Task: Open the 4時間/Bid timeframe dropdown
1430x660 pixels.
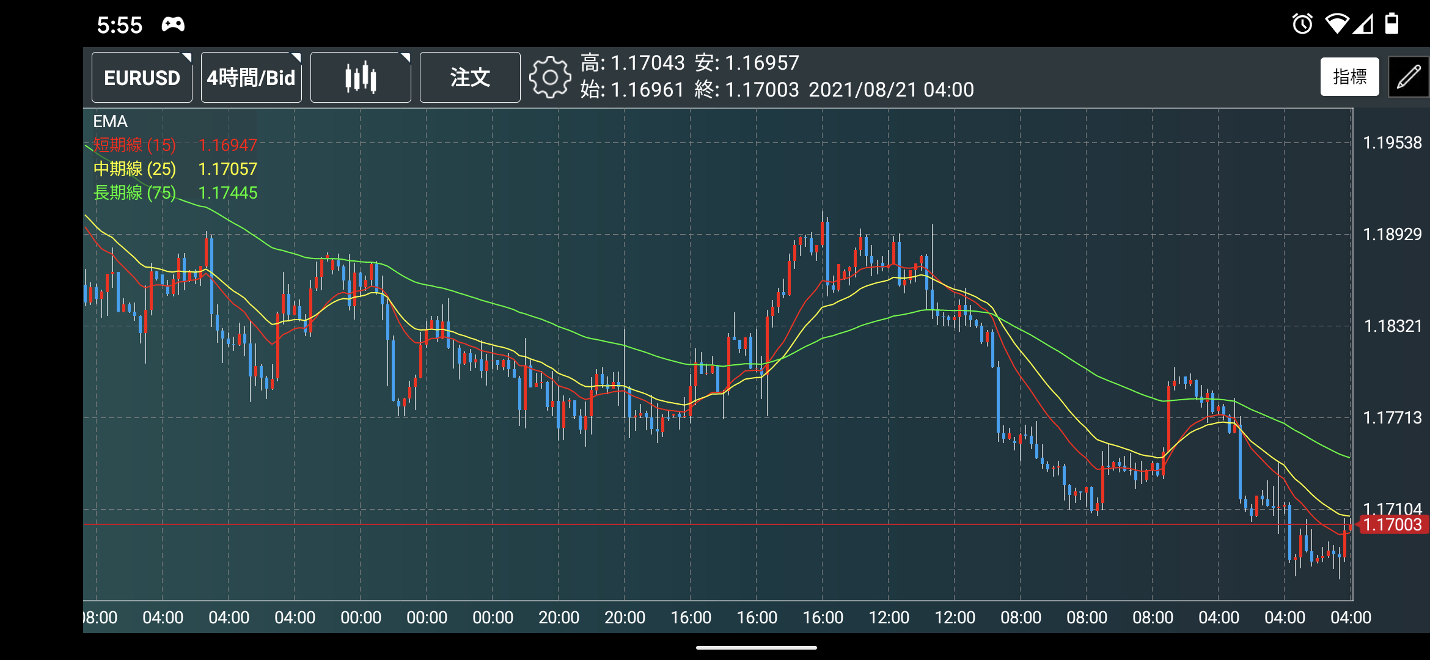Action: tap(251, 78)
